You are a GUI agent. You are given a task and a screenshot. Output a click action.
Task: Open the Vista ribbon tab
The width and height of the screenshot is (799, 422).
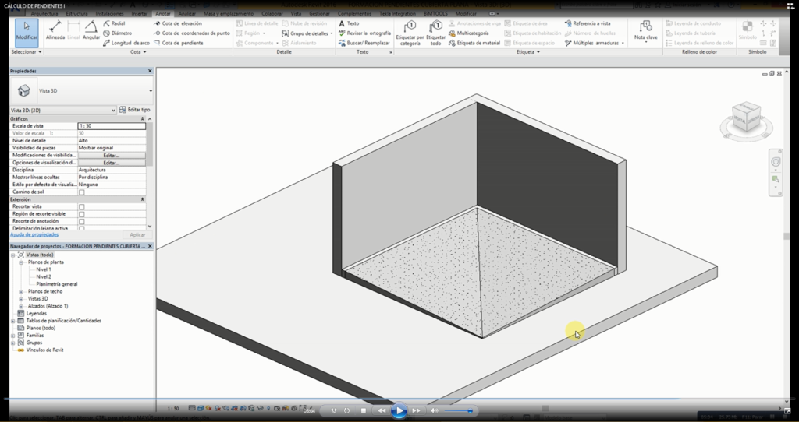coord(296,14)
